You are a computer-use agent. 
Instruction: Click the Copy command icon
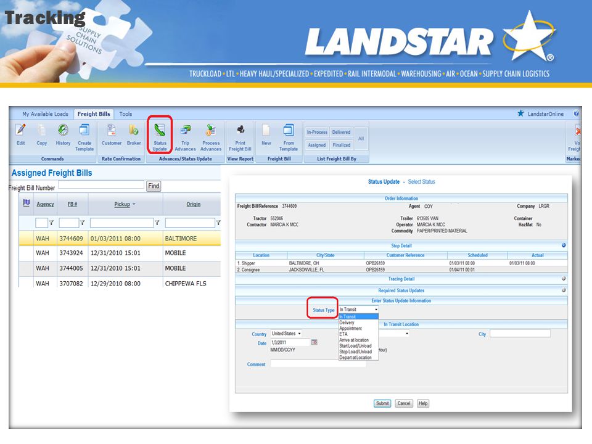(41, 130)
